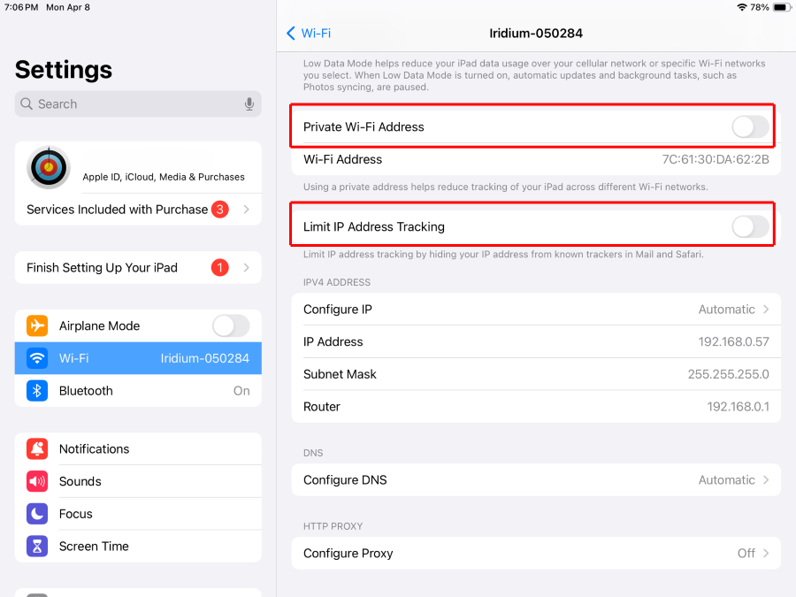Tap the Airplane Mode orange icon

pos(37,325)
